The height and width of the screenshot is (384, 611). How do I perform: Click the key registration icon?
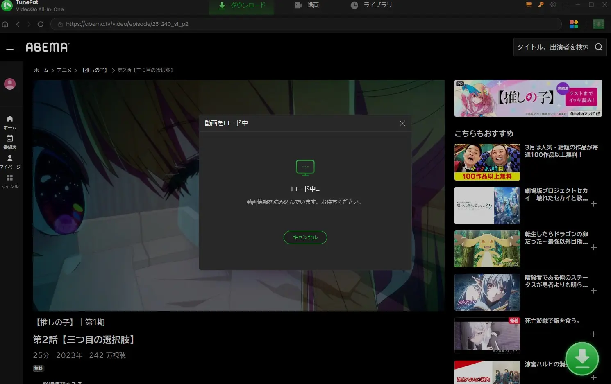(541, 5)
